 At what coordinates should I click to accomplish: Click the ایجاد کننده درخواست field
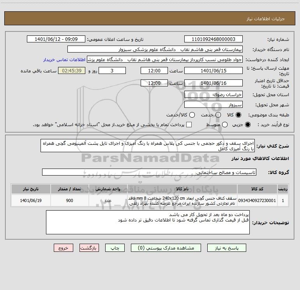coord(165,60)
